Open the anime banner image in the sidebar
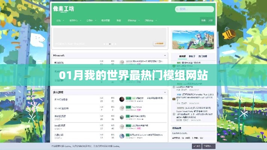Screen dimensions: 267x150 pyautogui.click(x=193, y=39)
